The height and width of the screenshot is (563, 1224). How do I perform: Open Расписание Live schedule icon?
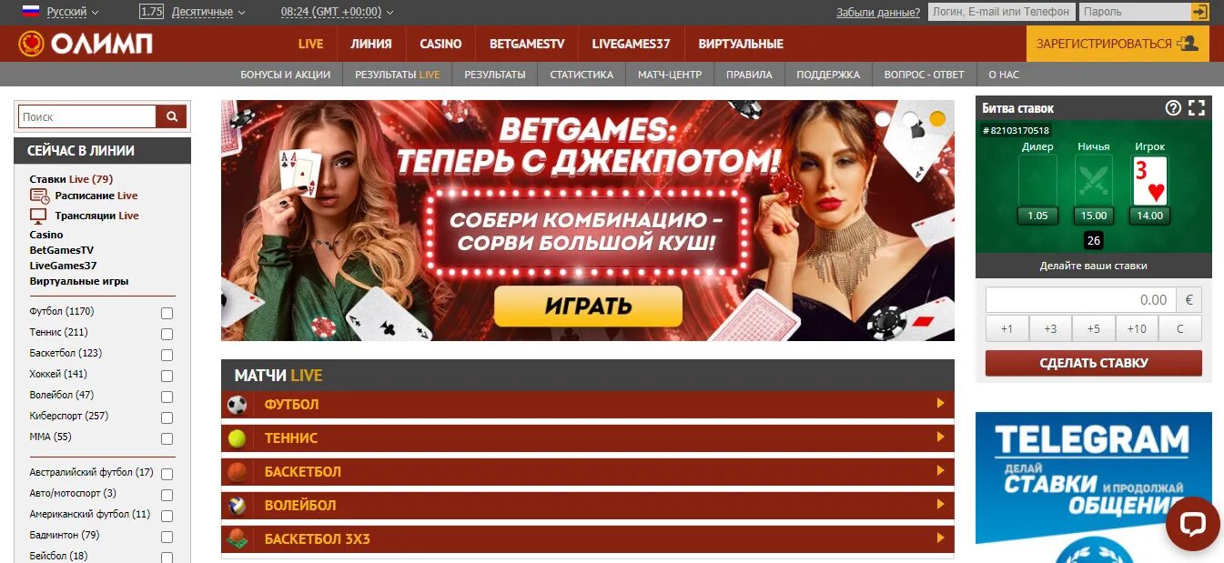pos(39,196)
